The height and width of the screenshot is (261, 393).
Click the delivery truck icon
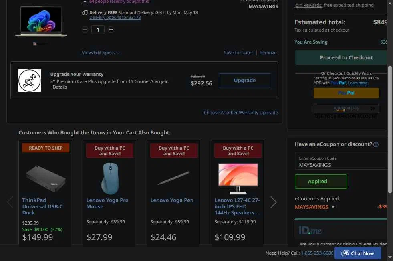[85, 13]
